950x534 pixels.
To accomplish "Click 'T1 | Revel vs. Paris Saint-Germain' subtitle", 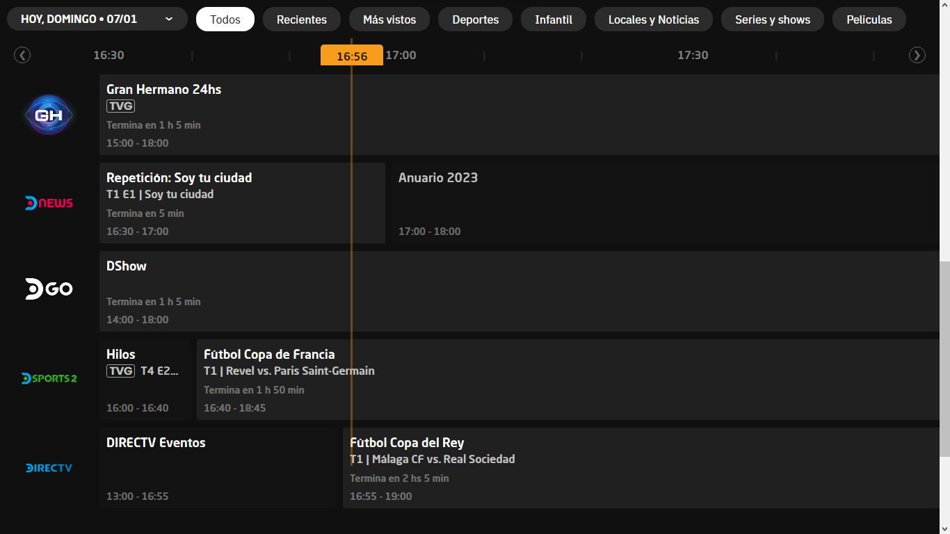I will point(289,371).
